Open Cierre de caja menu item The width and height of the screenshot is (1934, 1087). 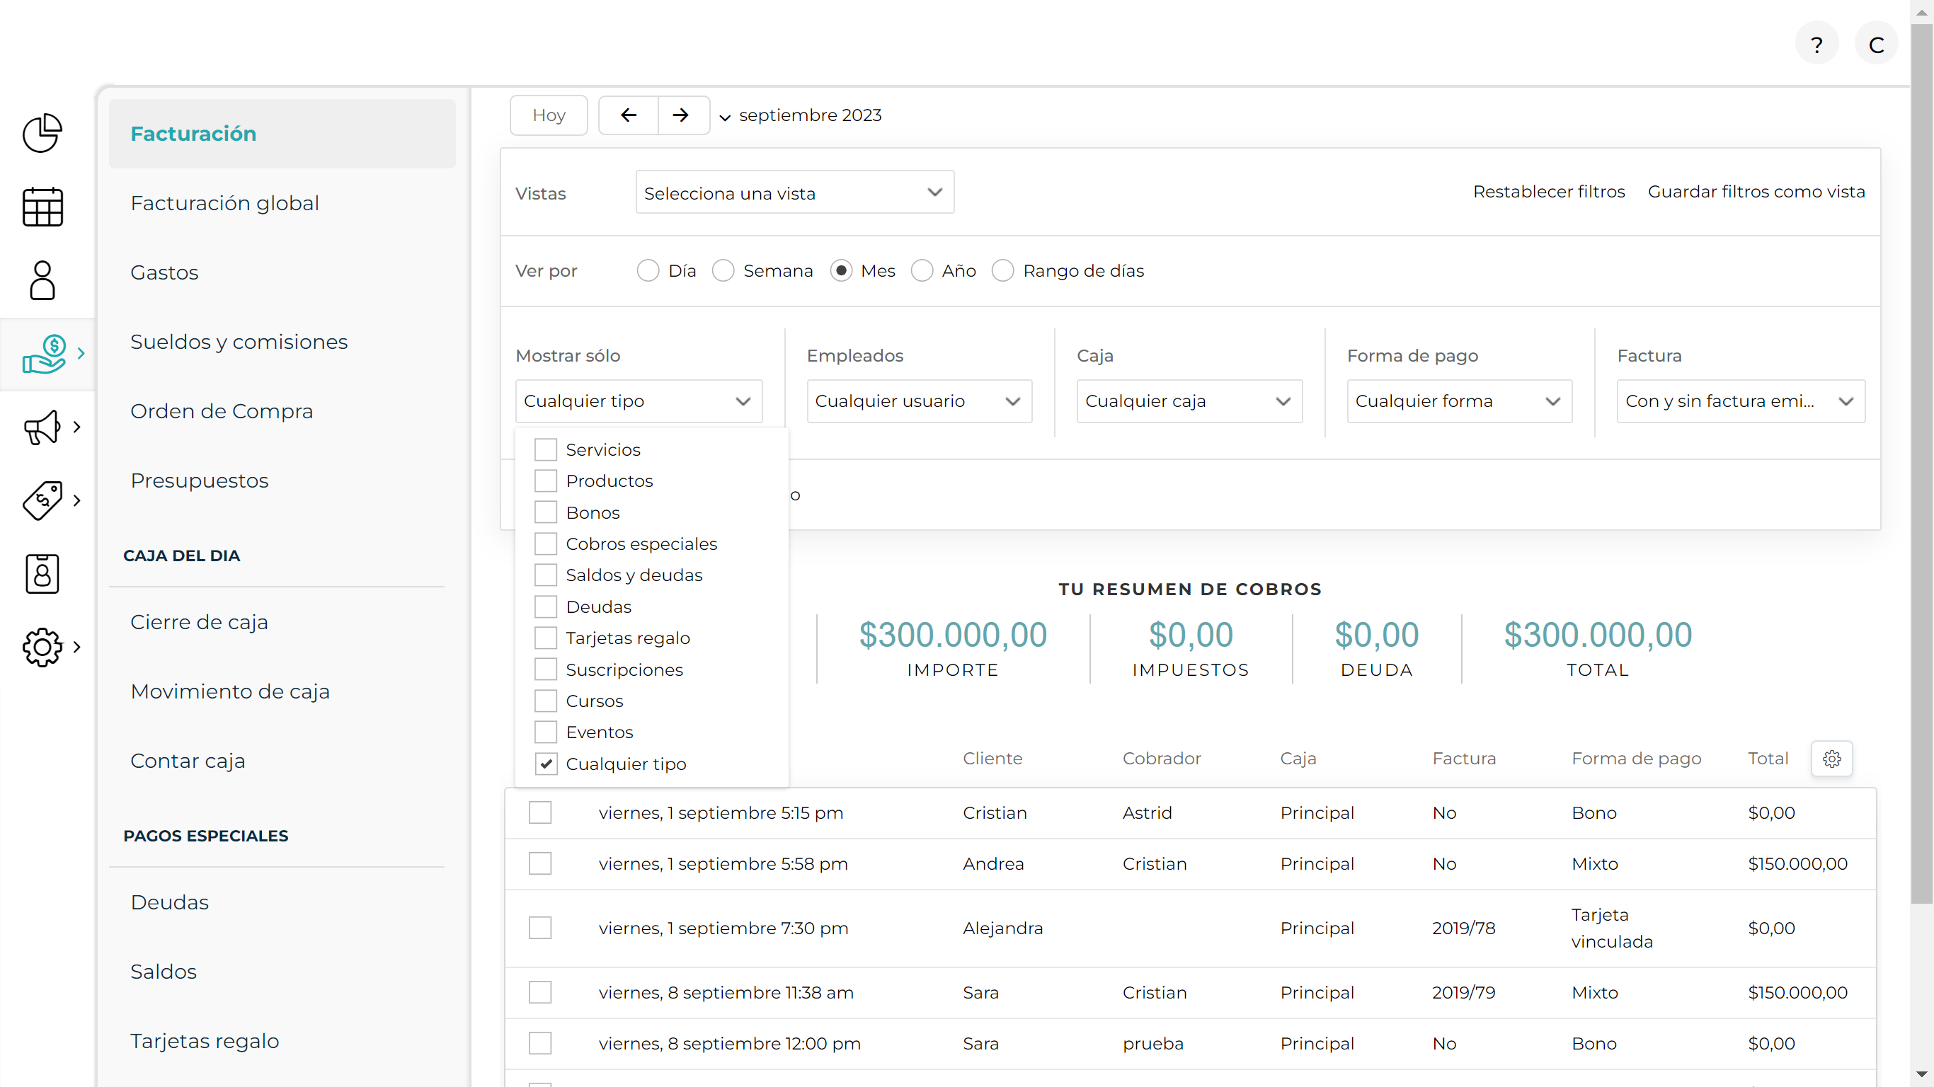click(x=199, y=622)
